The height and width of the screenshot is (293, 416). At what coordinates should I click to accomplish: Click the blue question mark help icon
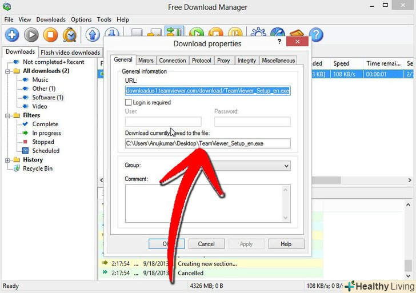316,35
